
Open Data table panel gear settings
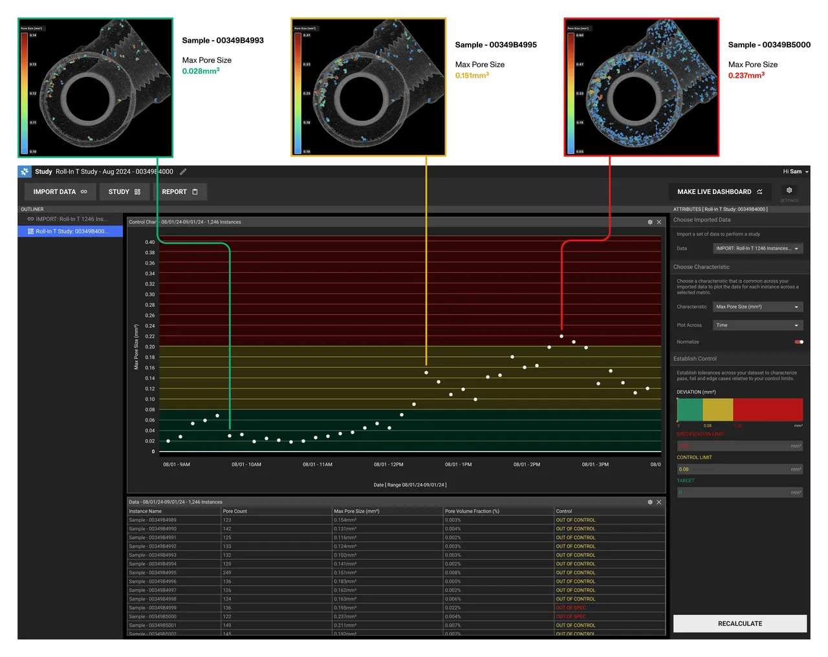coord(650,502)
